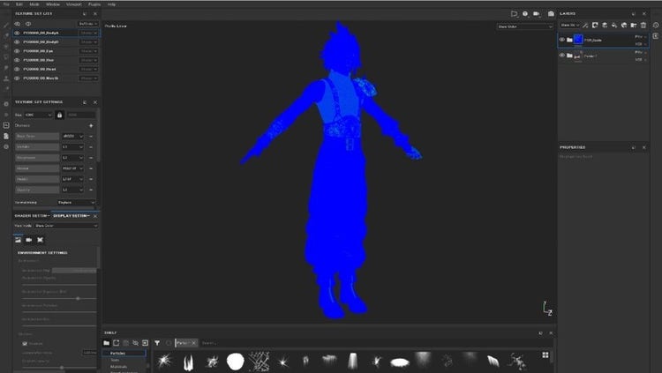Open the View mode dropdown in Display Settings

[66, 226]
